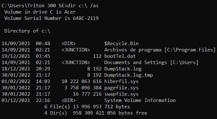The image size is (217, 119).
Task: Click swapfile.sys in the listing
Action: coord(122,94)
